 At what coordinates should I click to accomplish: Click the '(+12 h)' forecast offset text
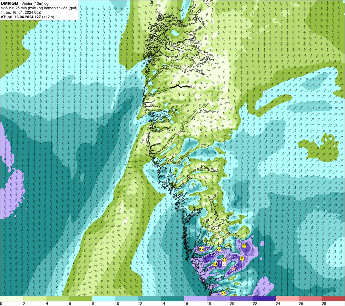tap(48, 17)
